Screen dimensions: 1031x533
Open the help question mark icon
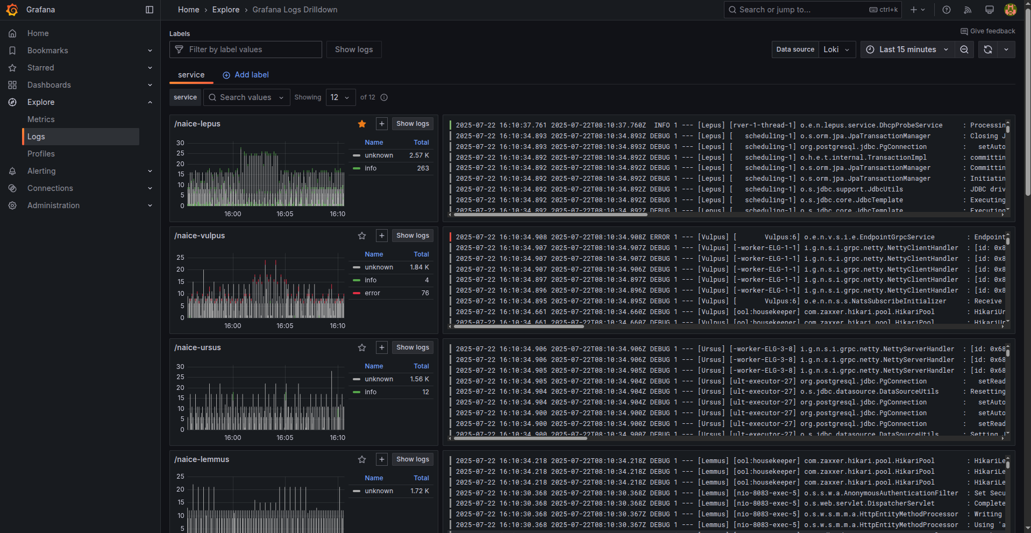click(946, 10)
